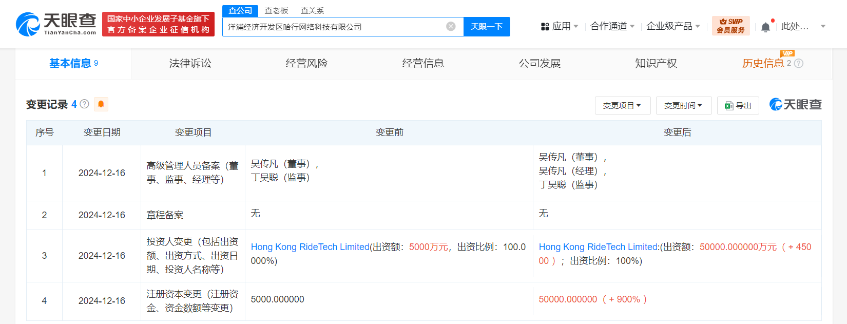The image size is (847, 324).
Task: Click 高级管理人员备案 change item cell
Action: 192,173
